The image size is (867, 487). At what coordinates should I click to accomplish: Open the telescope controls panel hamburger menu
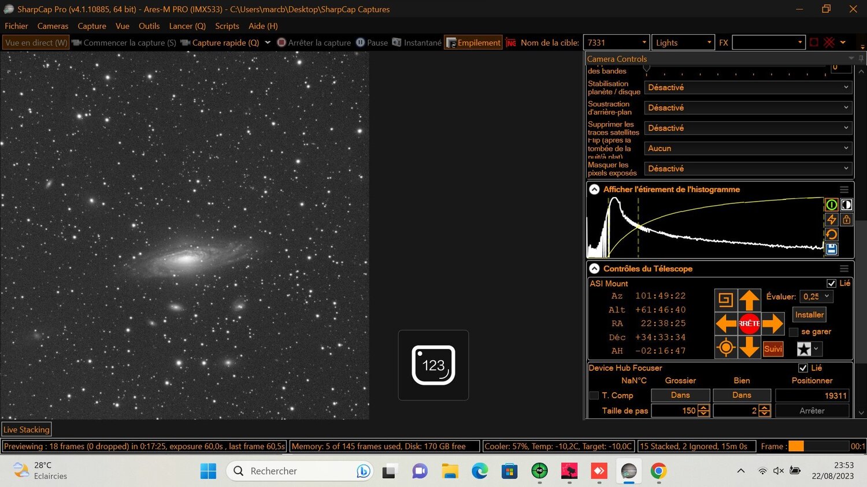tap(844, 269)
